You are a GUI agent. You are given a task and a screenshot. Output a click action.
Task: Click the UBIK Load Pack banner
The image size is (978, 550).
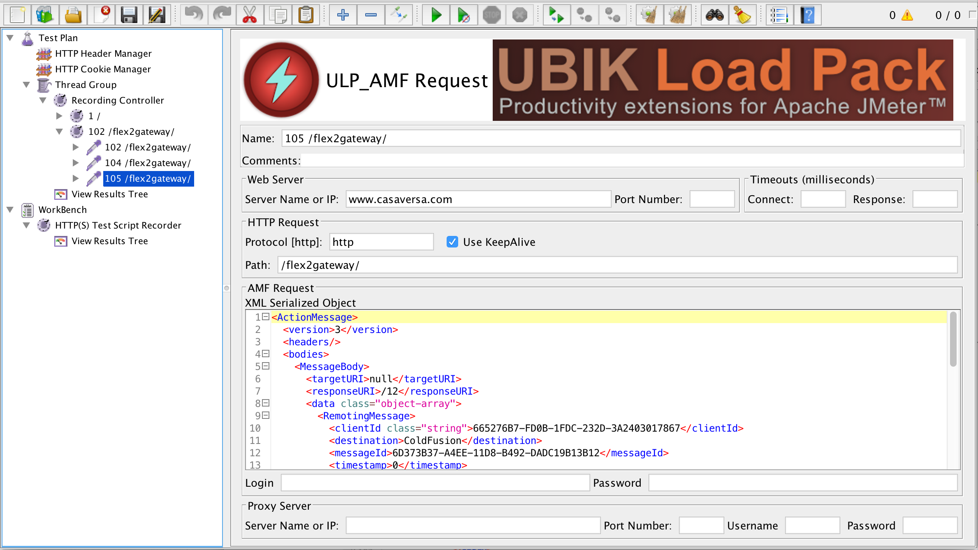(723, 80)
